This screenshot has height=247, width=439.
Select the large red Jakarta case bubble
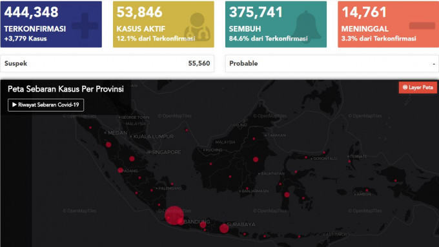click(x=174, y=215)
